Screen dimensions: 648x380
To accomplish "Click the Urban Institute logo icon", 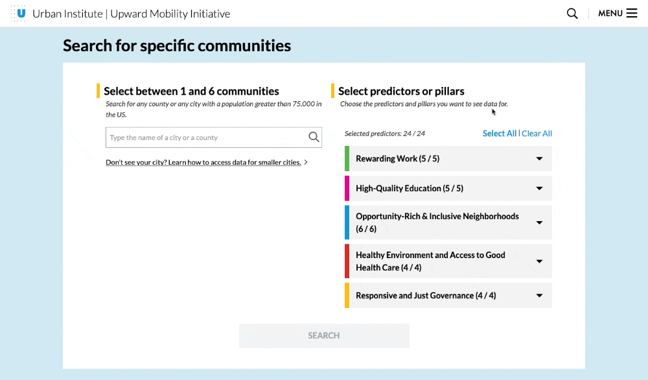I will [19, 13].
